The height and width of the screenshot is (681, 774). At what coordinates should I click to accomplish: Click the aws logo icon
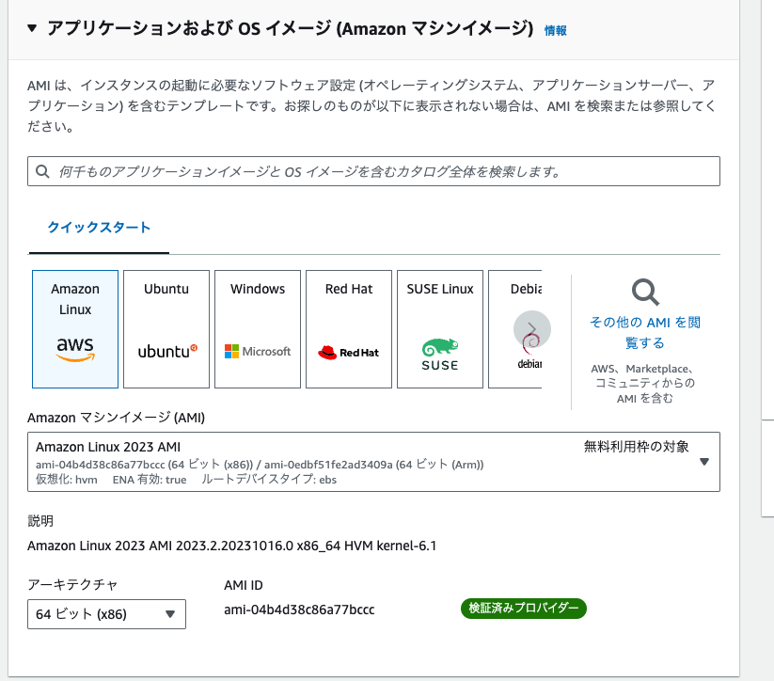click(x=75, y=349)
